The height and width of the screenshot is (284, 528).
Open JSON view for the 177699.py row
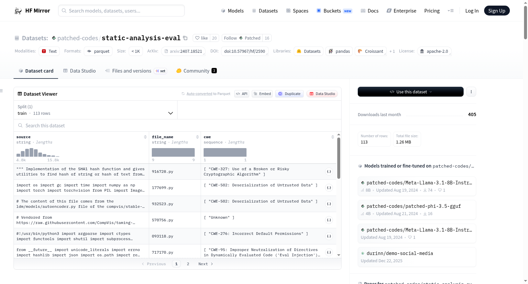(329, 188)
